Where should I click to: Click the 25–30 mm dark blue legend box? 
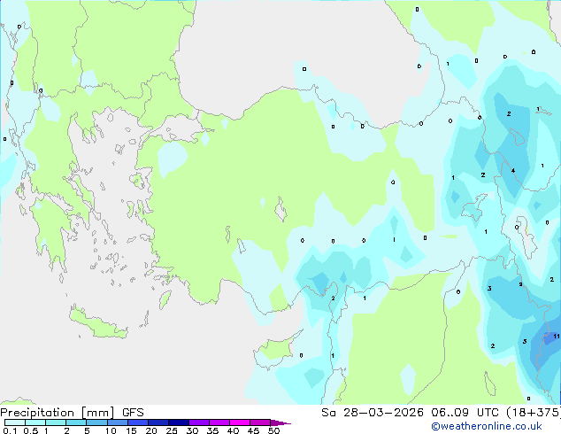(179, 422)
